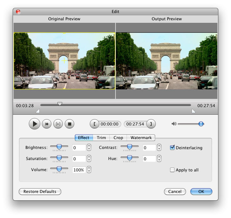The height and width of the screenshot is (218, 231).
Task: Click the Restore Defaults button
Action: (x=40, y=191)
